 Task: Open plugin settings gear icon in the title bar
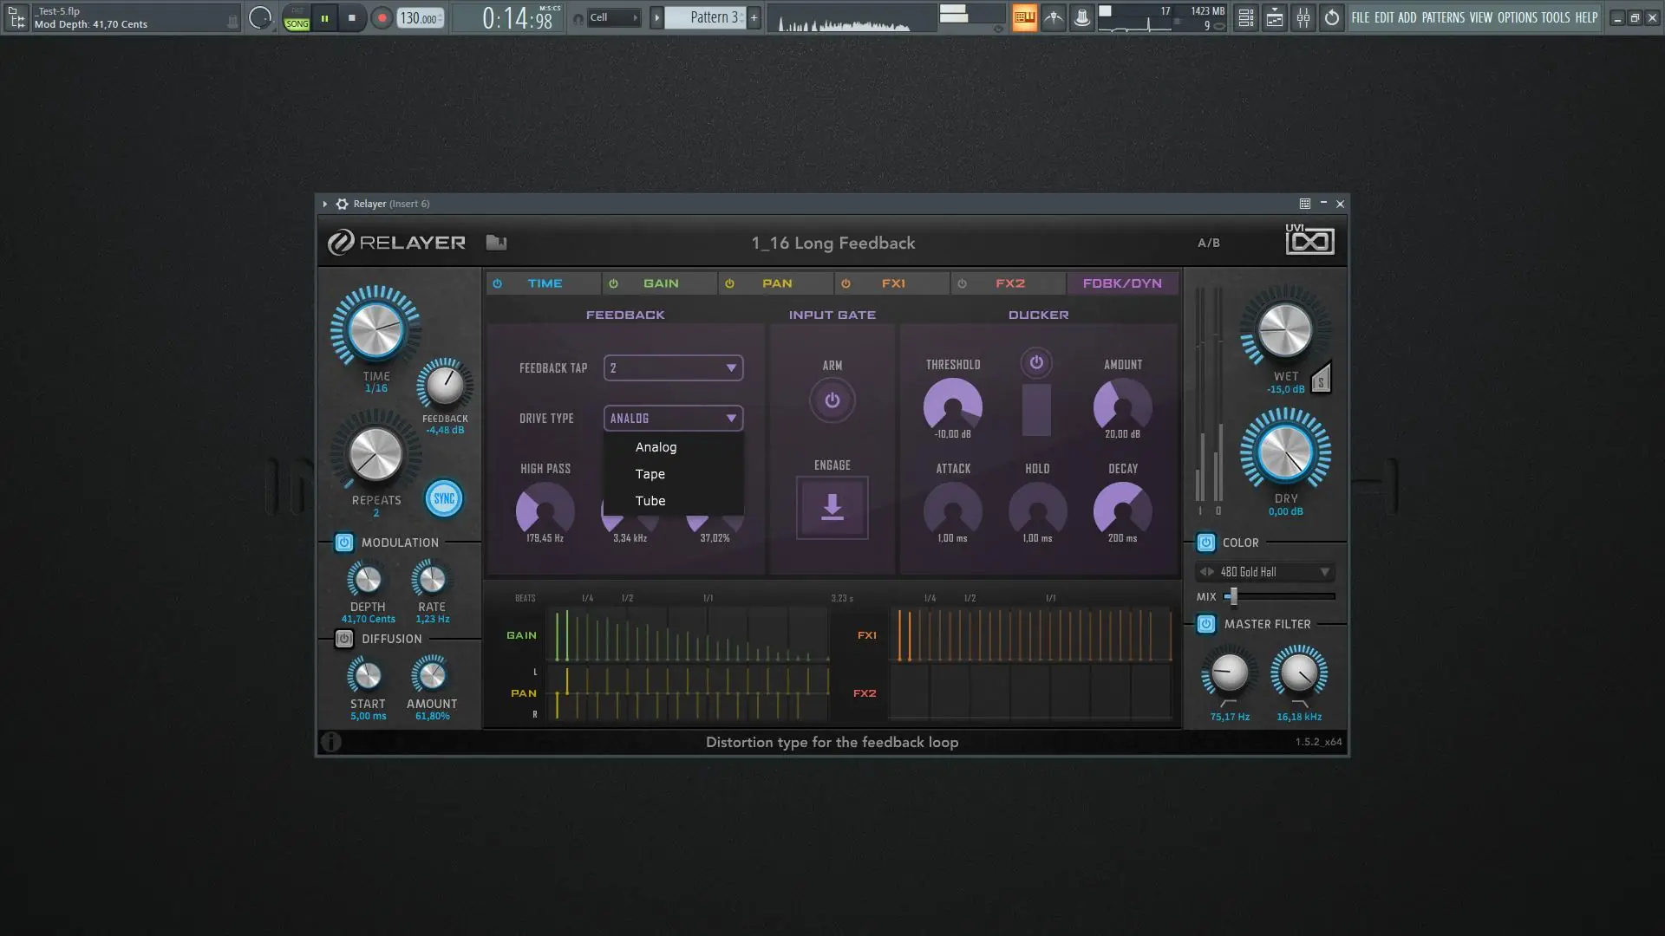[x=342, y=204]
